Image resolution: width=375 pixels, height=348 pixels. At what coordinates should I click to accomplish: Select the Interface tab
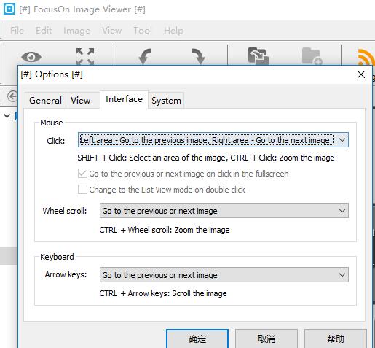124,99
